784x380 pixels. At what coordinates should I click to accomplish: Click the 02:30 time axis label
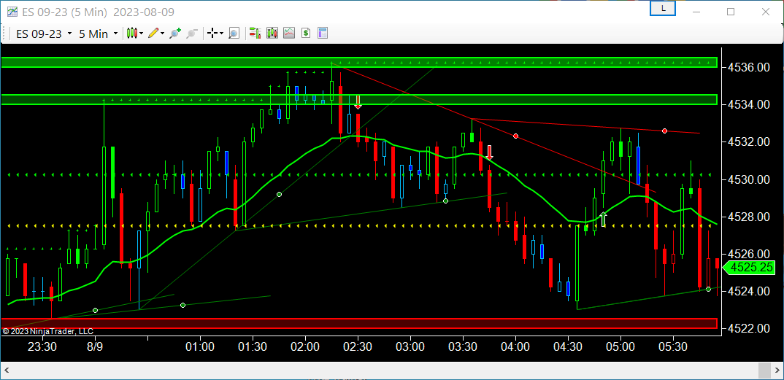358,346
